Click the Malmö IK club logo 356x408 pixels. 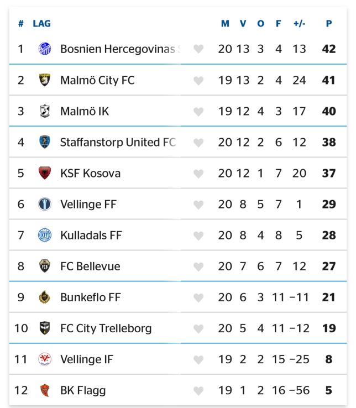(44, 111)
